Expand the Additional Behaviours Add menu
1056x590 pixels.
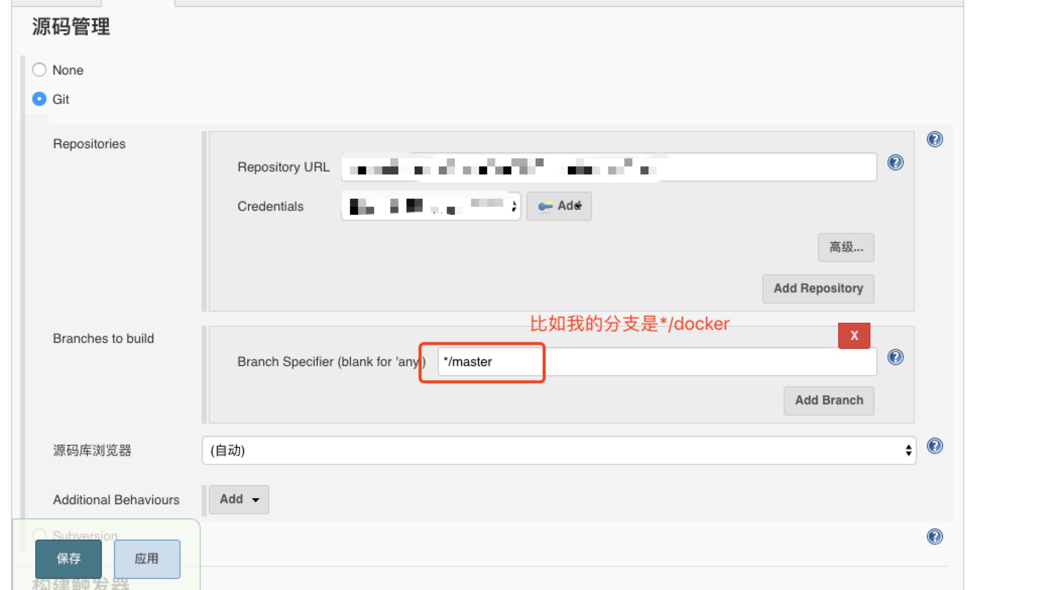pos(239,499)
